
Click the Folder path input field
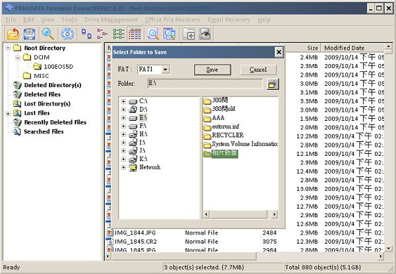click(x=205, y=84)
